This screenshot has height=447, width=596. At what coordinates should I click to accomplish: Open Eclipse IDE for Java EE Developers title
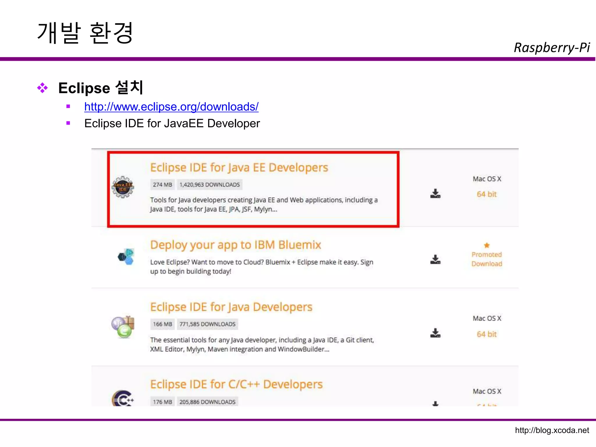coord(239,168)
